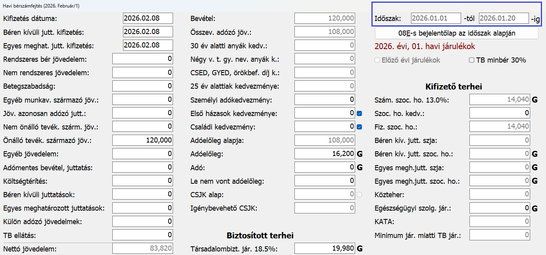Click the Rendszeres bér jövedelem field
This screenshot has height=255, width=546.
[x=142, y=59]
